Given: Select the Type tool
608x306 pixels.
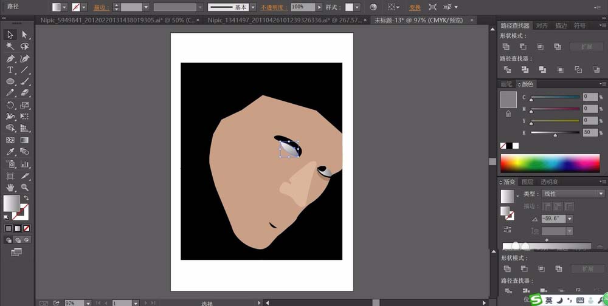Looking at the screenshot, I should pos(10,70).
